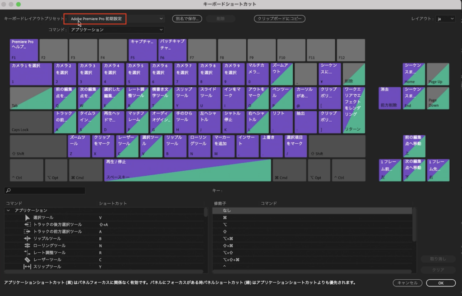The image size is (462, 296).
Task: Select the up arrow key 前の編集点へ移動
Action: [414, 146]
